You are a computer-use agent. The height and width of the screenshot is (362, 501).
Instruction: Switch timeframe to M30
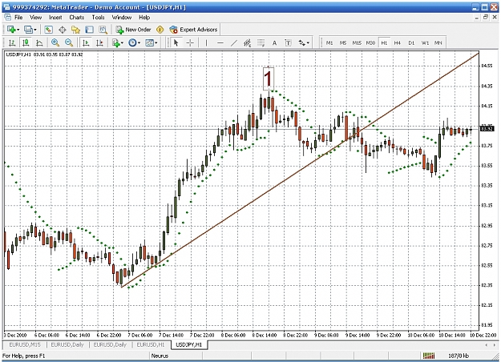(370, 42)
